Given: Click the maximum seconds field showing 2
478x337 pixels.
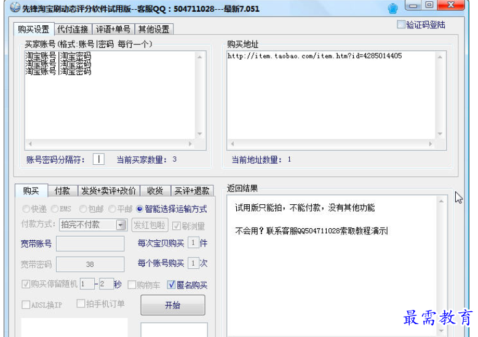Looking at the screenshot, I should (x=106, y=284).
